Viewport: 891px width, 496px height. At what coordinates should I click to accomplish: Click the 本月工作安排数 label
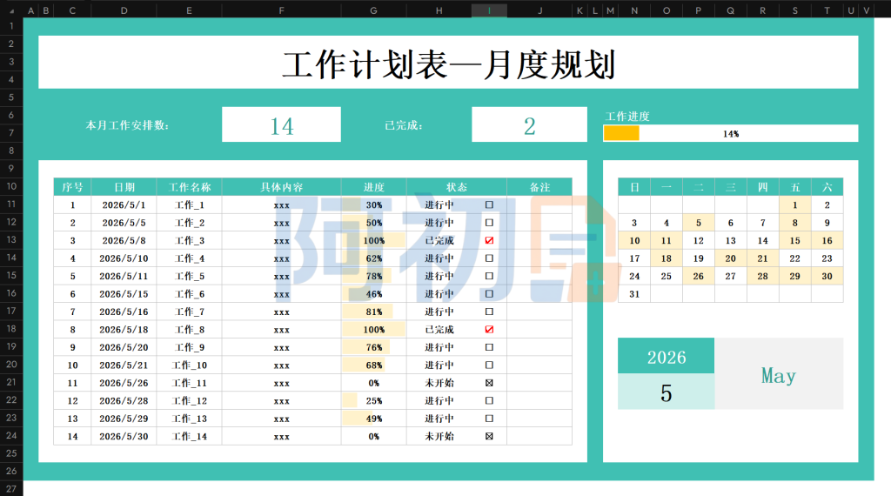click(127, 125)
